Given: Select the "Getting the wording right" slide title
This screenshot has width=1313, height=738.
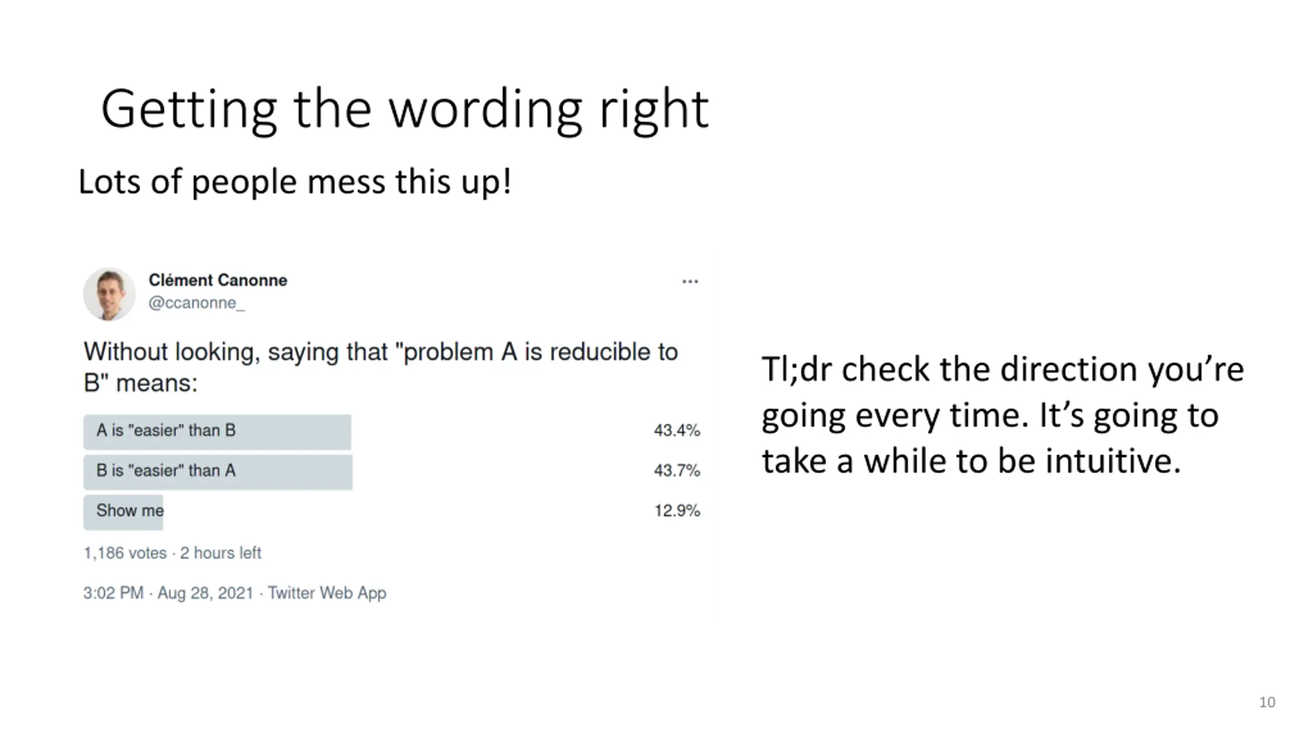Looking at the screenshot, I should [x=405, y=110].
